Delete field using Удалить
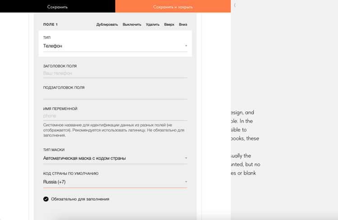The width and height of the screenshot is (338, 220). click(x=153, y=25)
